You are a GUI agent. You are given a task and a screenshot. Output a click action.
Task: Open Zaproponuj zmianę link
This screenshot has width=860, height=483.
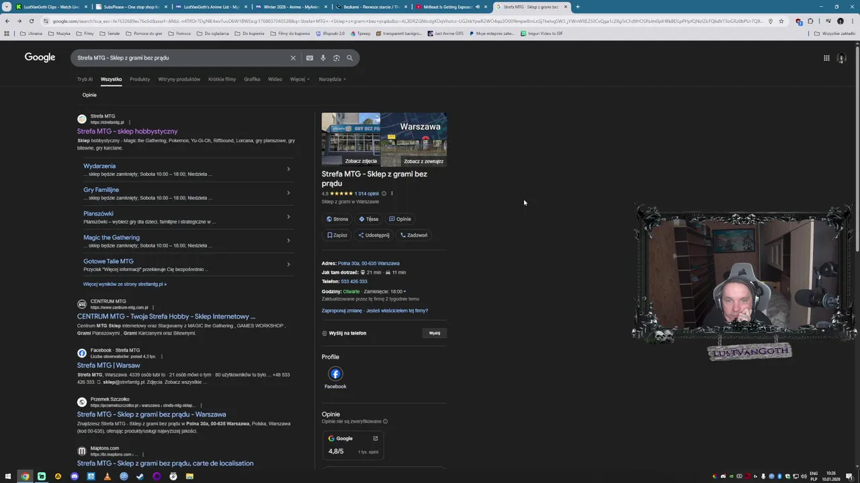[x=341, y=311]
